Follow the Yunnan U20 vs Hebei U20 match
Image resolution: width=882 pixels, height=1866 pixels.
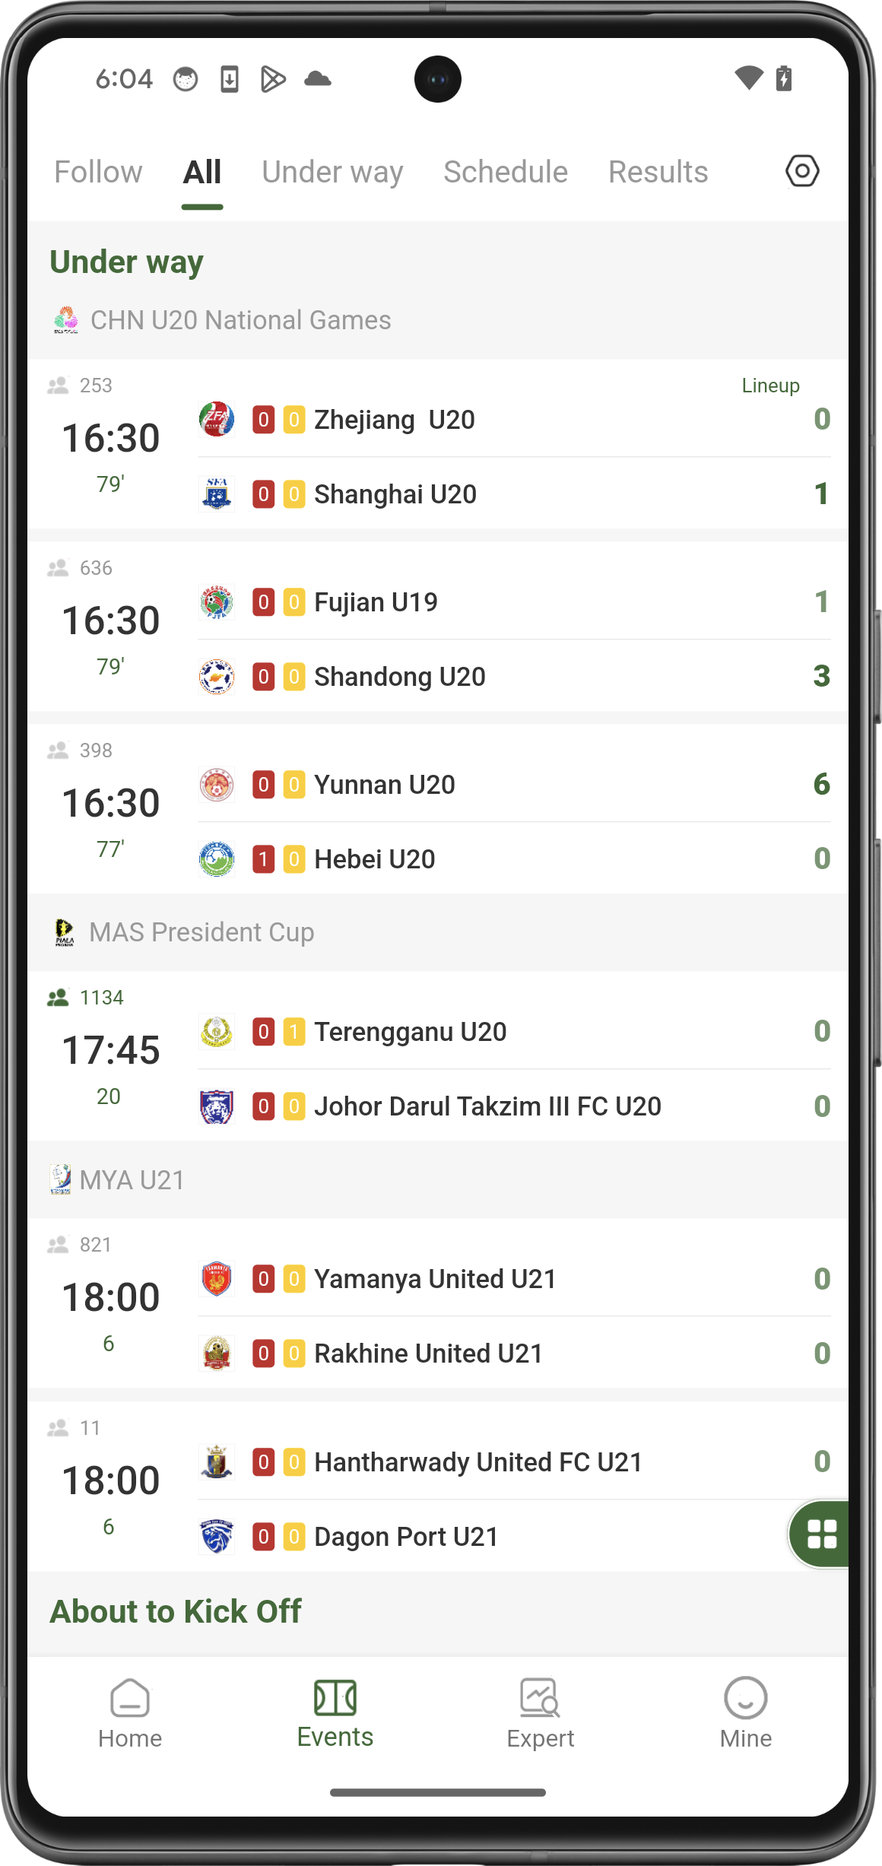pyautogui.click(x=59, y=750)
